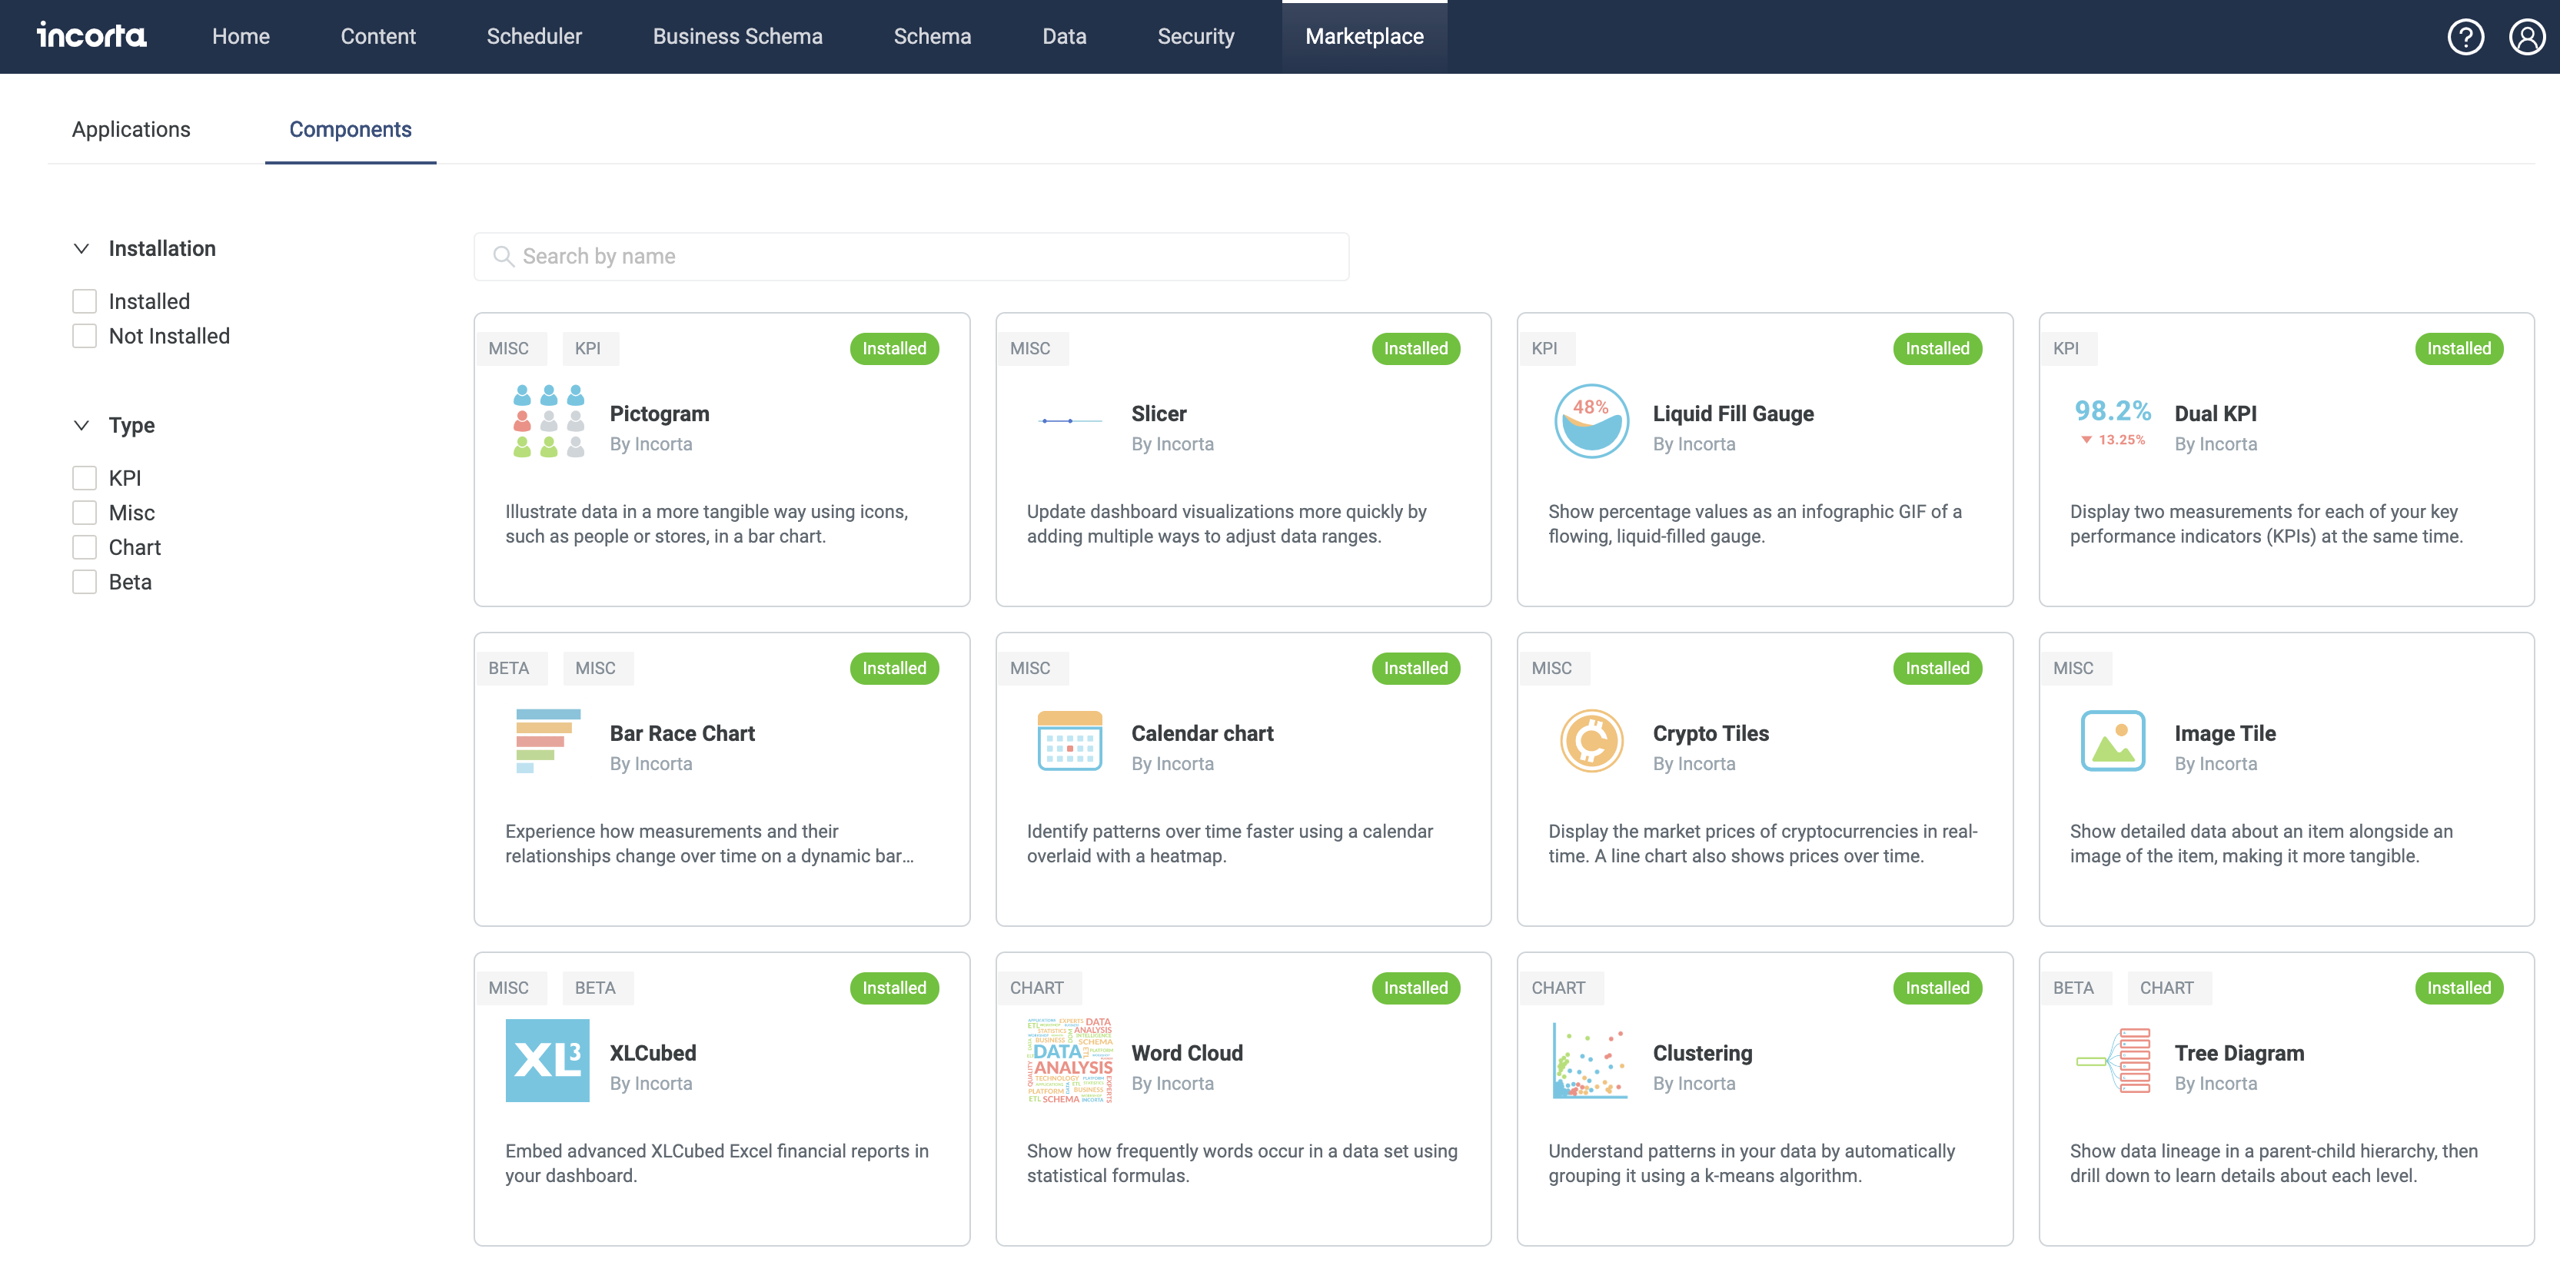Click the Calendar chart description text
This screenshot has width=2560, height=1262.
[1229, 844]
